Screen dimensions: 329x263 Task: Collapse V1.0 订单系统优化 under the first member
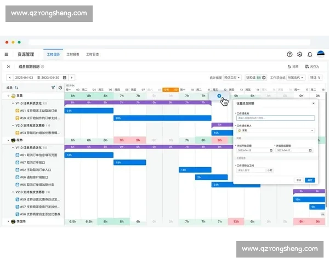pyautogui.click(x=13, y=103)
